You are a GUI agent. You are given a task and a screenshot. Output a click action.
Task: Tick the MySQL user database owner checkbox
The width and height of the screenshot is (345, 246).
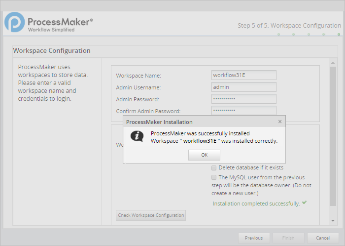[214, 177]
